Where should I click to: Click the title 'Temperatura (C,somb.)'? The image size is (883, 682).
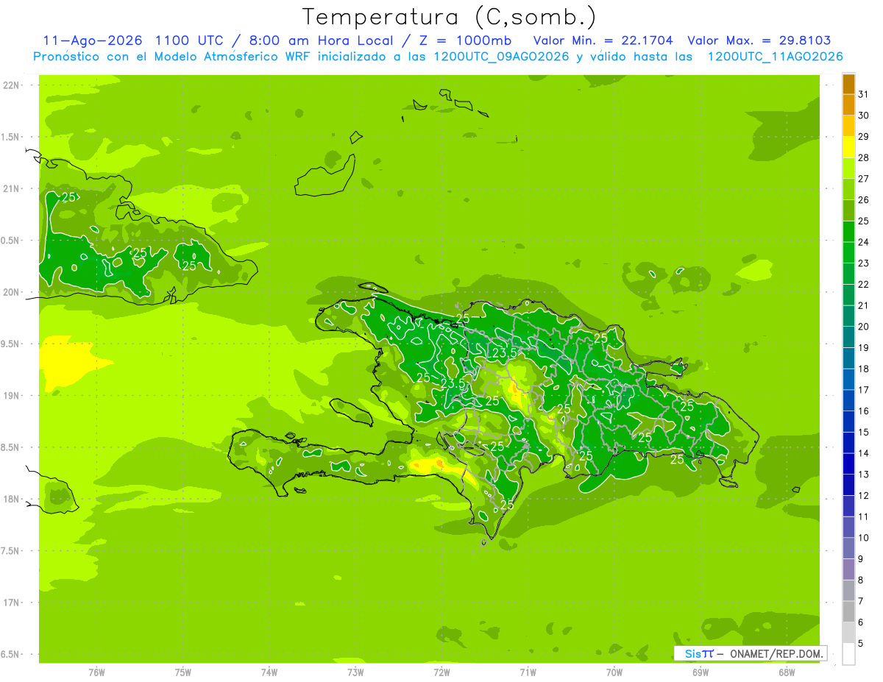450,17
